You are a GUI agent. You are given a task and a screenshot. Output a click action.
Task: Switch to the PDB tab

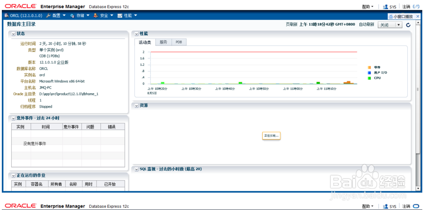179,42
